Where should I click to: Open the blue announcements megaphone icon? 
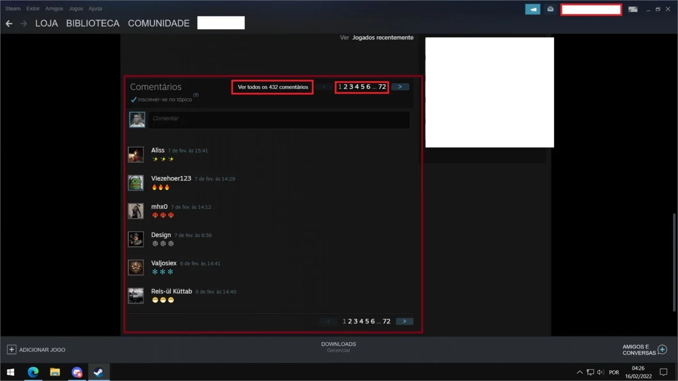533,9
